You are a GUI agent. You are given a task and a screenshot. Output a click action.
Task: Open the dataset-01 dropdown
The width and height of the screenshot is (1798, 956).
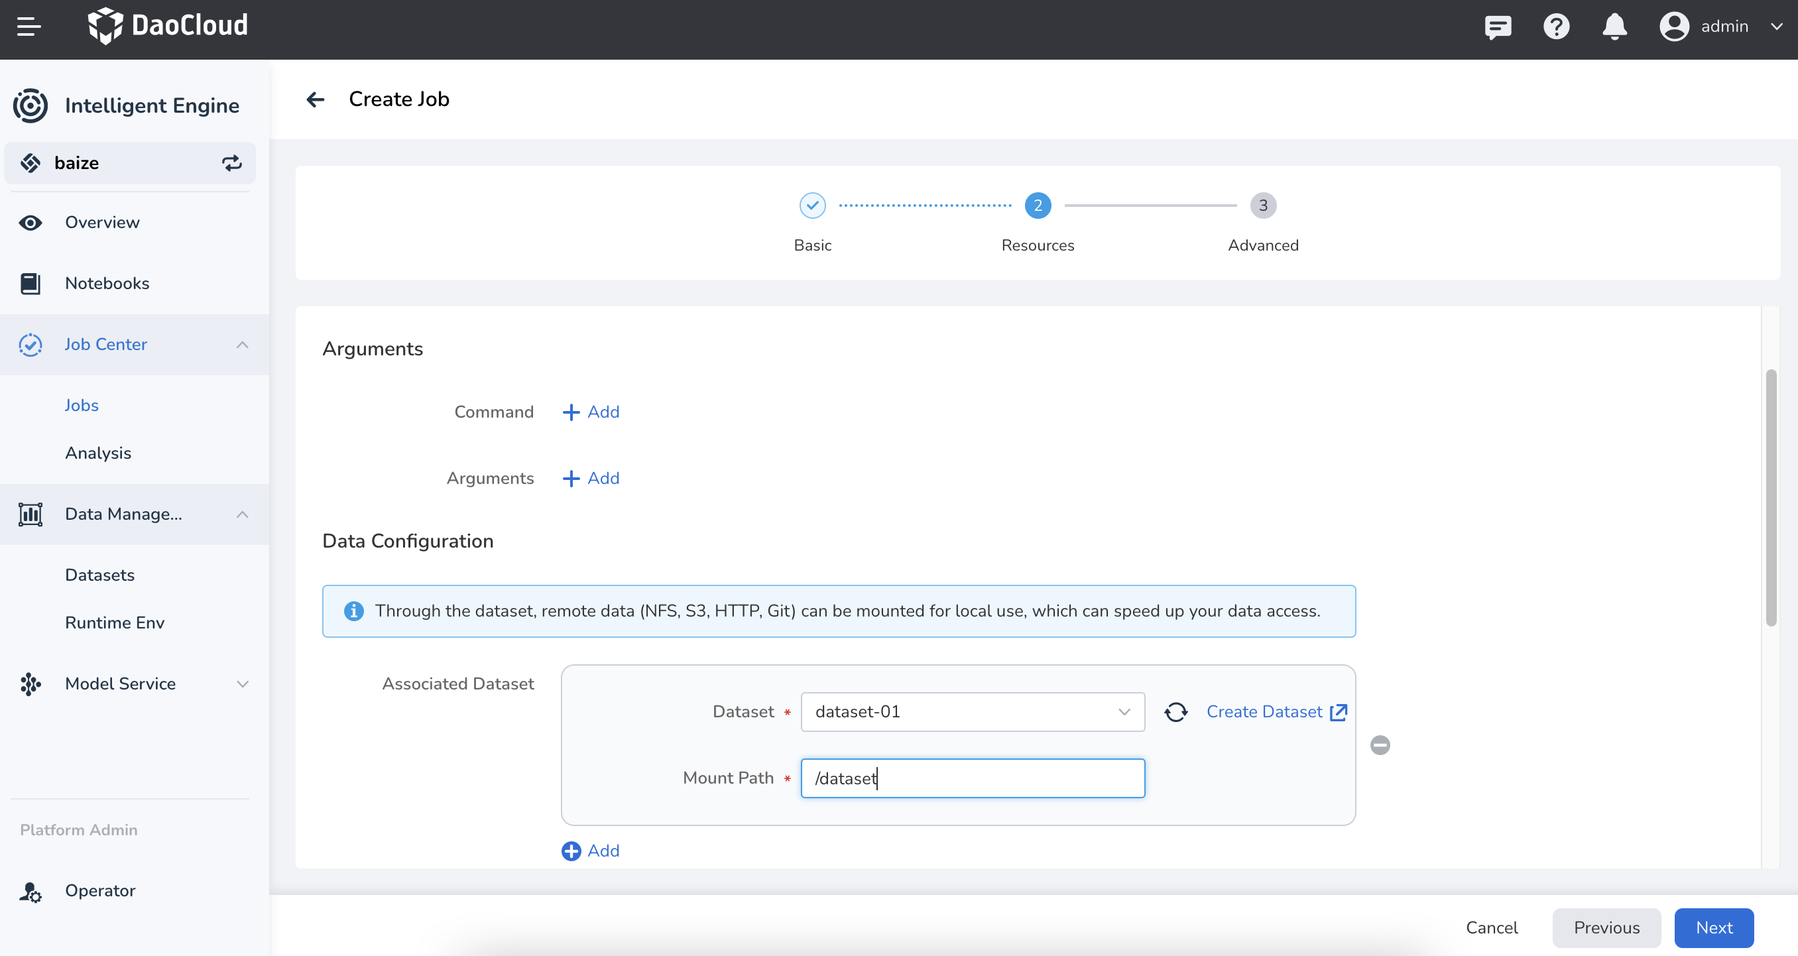(973, 712)
